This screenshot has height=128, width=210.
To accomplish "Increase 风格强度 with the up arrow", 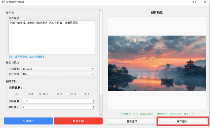I will (93, 100).
